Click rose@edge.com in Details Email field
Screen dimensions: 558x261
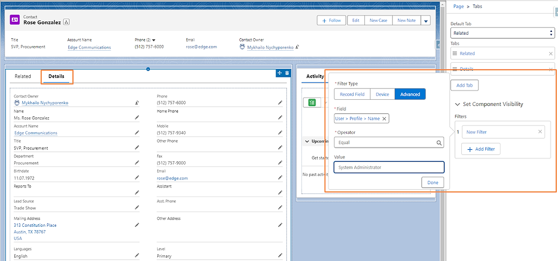click(172, 178)
